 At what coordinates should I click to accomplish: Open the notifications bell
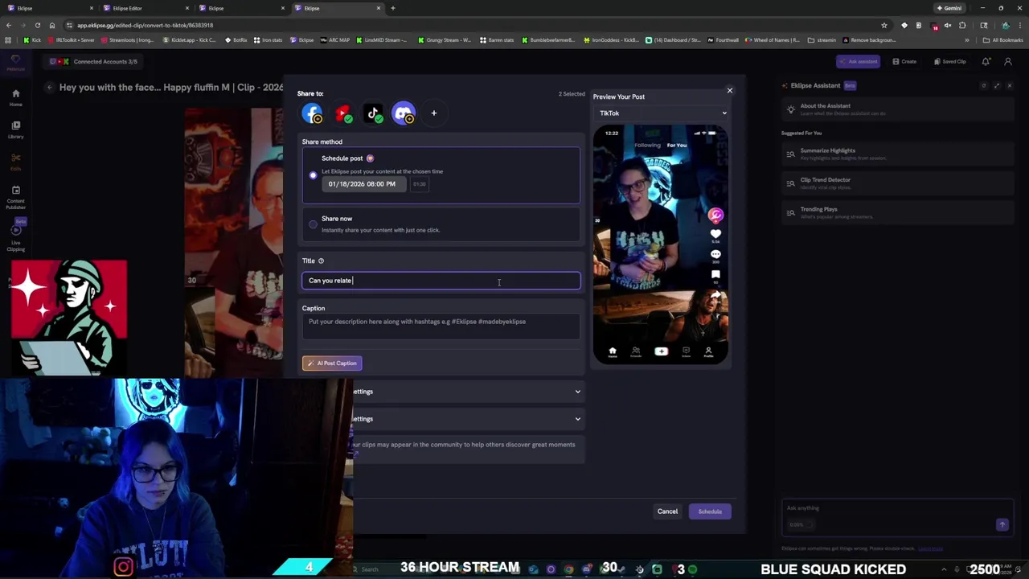[x=986, y=61]
